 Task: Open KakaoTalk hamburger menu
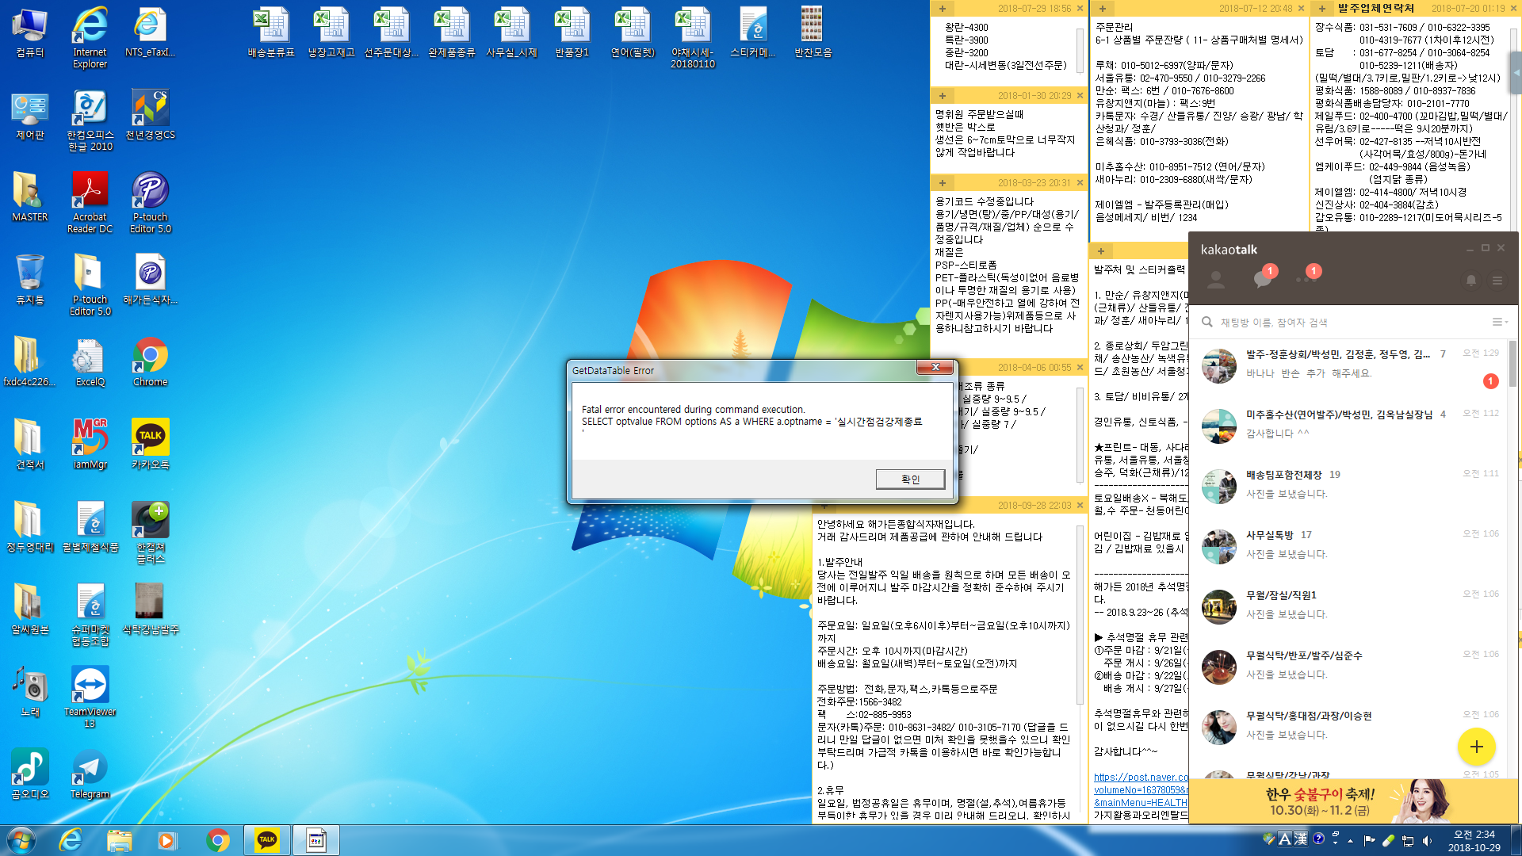(x=1497, y=281)
